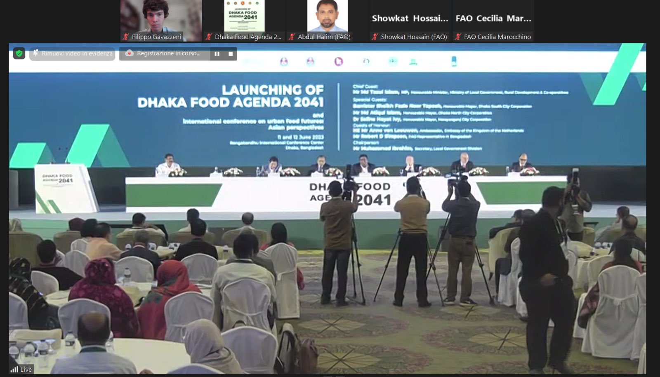Click 'Registrazione in corso...' label
The width and height of the screenshot is (660, 377).
point(168,53)
